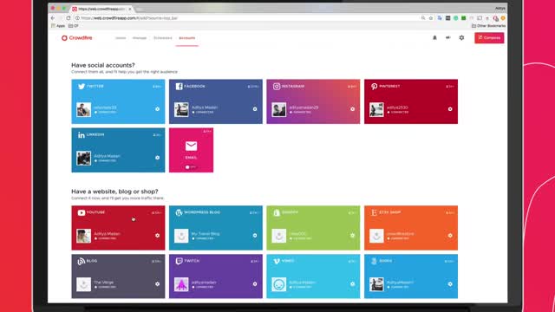Open the notifications bell in Crowdfire header

[434, 38]
